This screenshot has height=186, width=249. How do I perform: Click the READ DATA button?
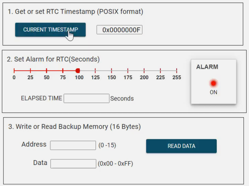coord(181,146)
